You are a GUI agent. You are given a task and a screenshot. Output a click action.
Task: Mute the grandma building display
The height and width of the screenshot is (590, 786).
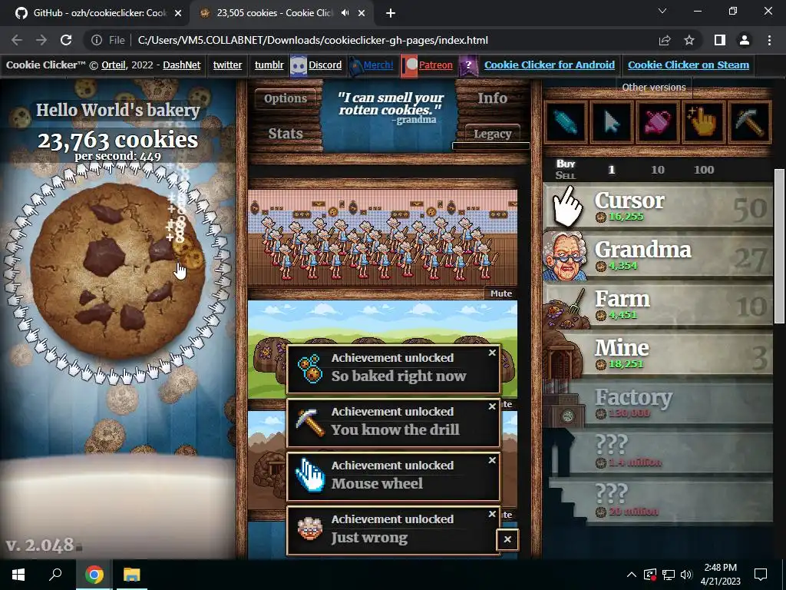pyautogui.click(x=500, y=293)
